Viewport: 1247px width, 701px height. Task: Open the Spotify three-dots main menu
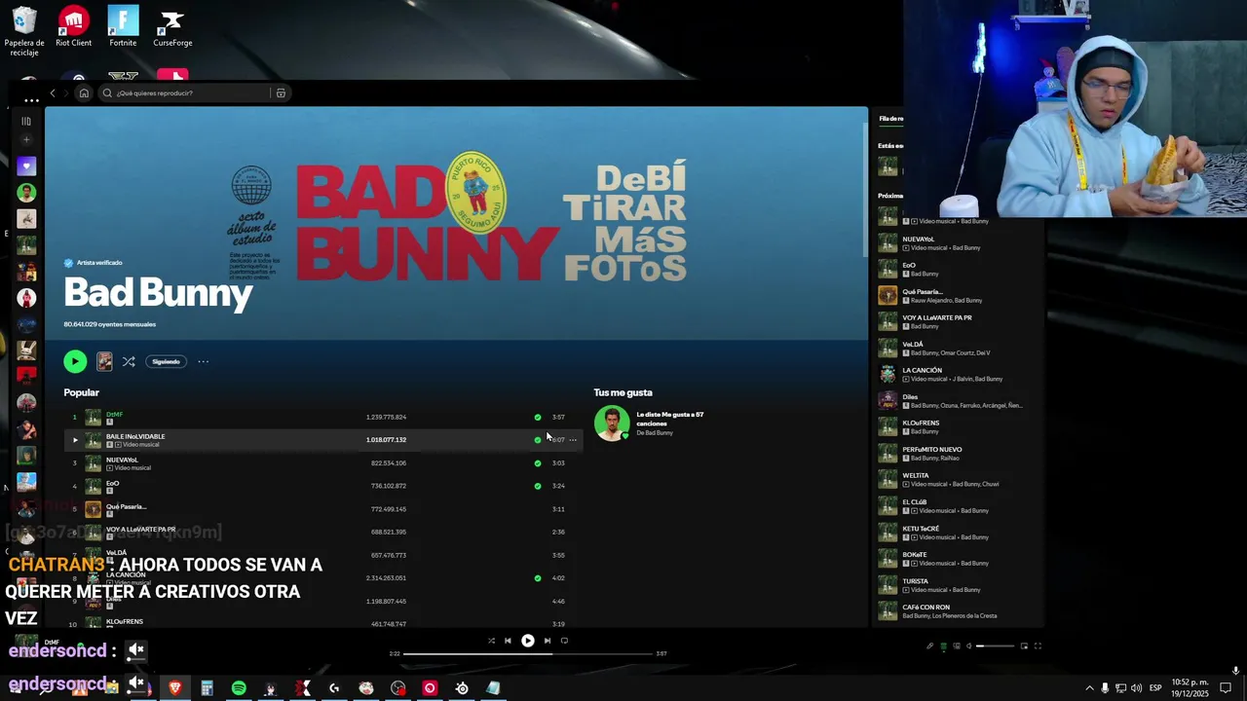click(31, 100)
